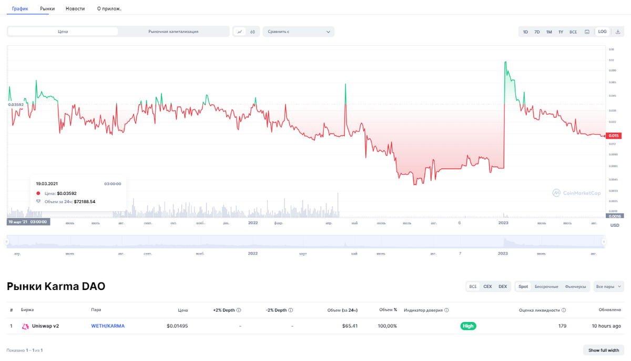Viewport: 631px width, 361px height.
Task: Switch chart to Цена view
Action: (63, 32)
